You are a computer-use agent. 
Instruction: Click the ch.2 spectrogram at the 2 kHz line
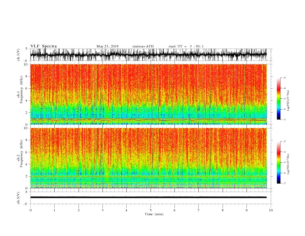tap(148, 176)
